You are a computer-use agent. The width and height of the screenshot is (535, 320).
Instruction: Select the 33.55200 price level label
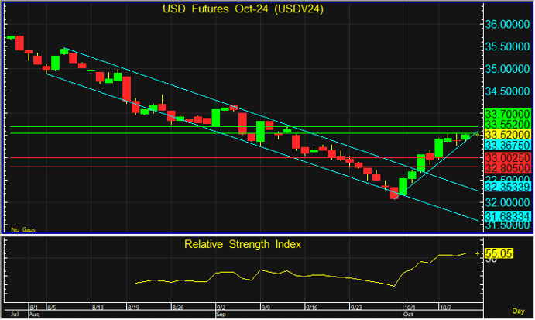506,124
